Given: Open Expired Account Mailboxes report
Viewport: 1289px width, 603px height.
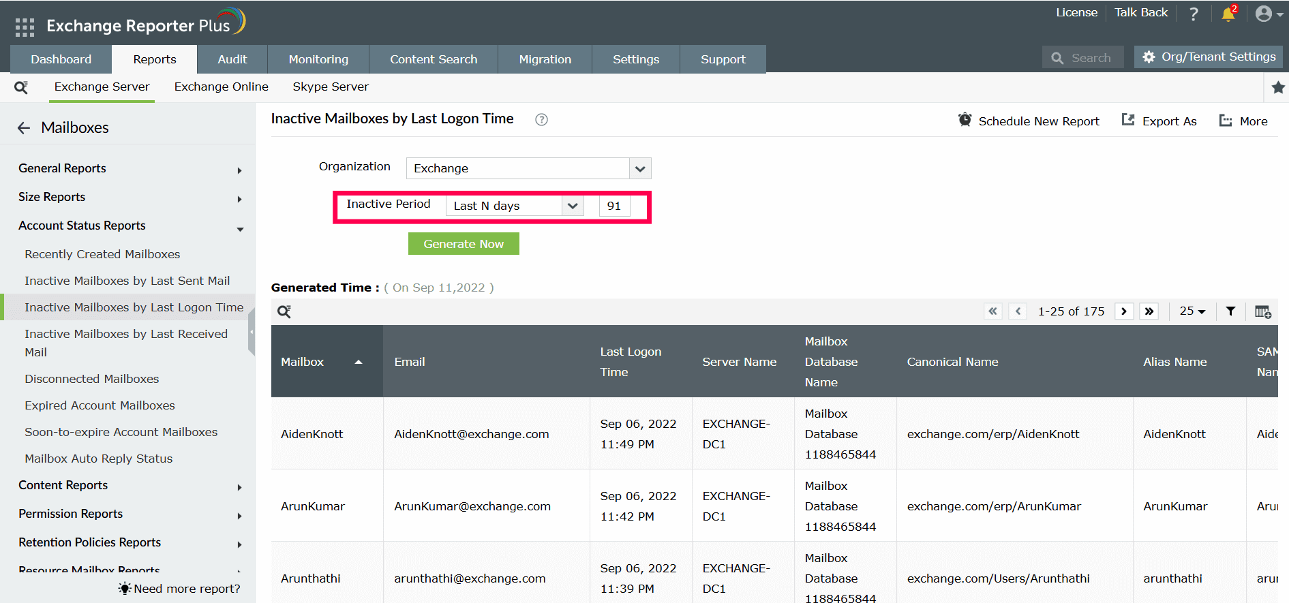Looking at the screenshot, I should point(100,405).
